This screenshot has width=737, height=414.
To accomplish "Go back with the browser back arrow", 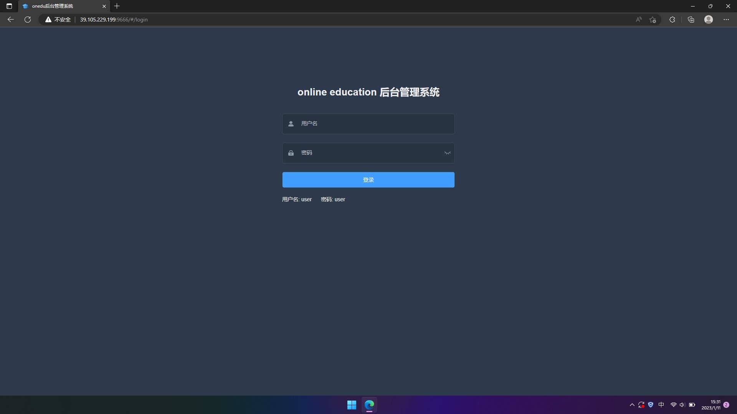I will [x=11, y=20].
